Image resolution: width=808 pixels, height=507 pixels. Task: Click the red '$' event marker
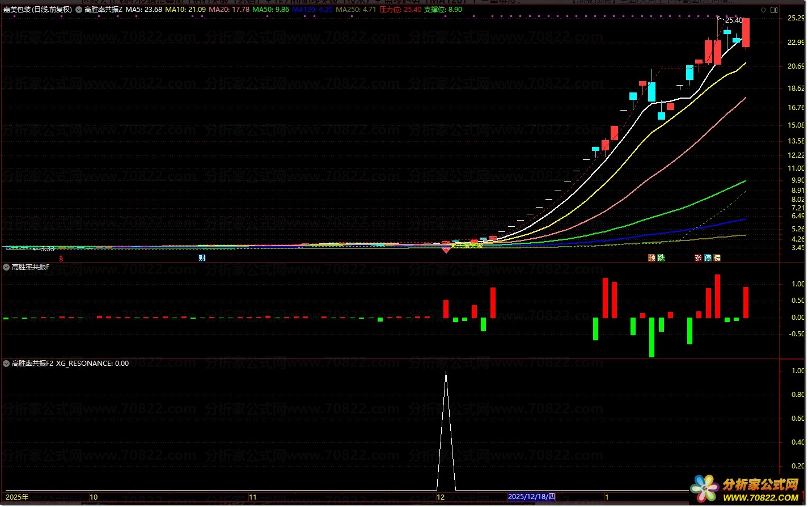pos(61,258)
